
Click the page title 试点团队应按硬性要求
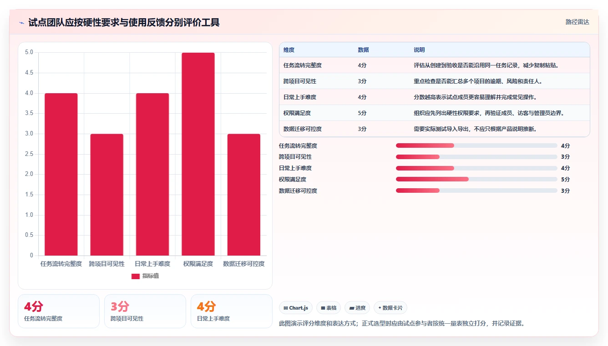point(124,22)
